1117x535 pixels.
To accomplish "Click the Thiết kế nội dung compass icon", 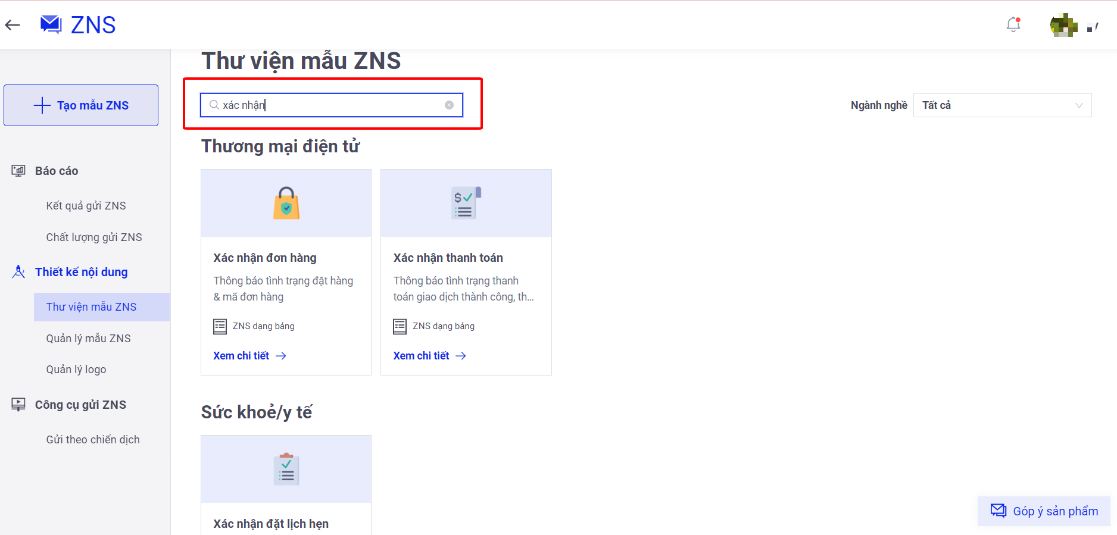I will (x=18, y=272).
